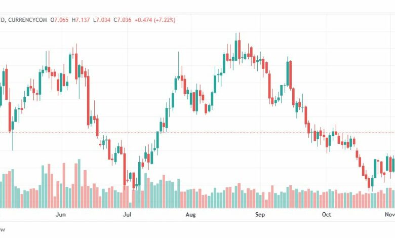Click the tall pink volume bar before June label

click(49, 186)
